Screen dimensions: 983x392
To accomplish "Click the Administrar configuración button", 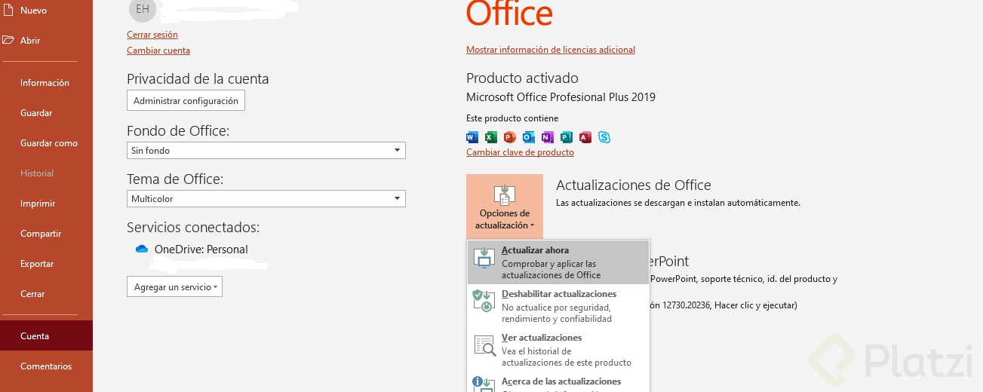I will (x=186, y=101).
